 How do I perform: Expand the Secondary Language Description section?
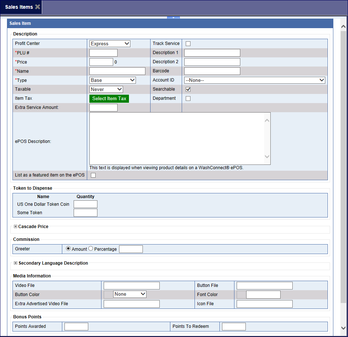[x=15, y=263]
